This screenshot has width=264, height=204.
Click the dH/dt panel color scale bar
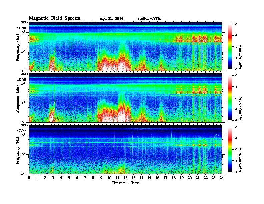(x=230, y=47)
